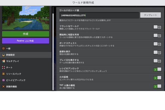
Task: Click the world preview thumbnail image
Action: pyautogui.click(x=26, y=18)
